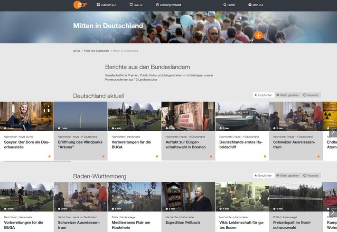Screen dimensions: 337x232
Task: Click title Deutschlands erstes Hybridschiff
Action: [241, 145]
